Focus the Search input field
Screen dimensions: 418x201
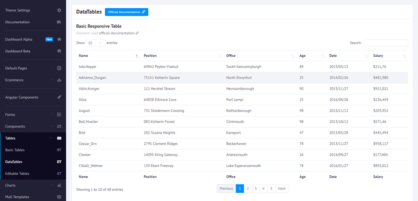386,43
